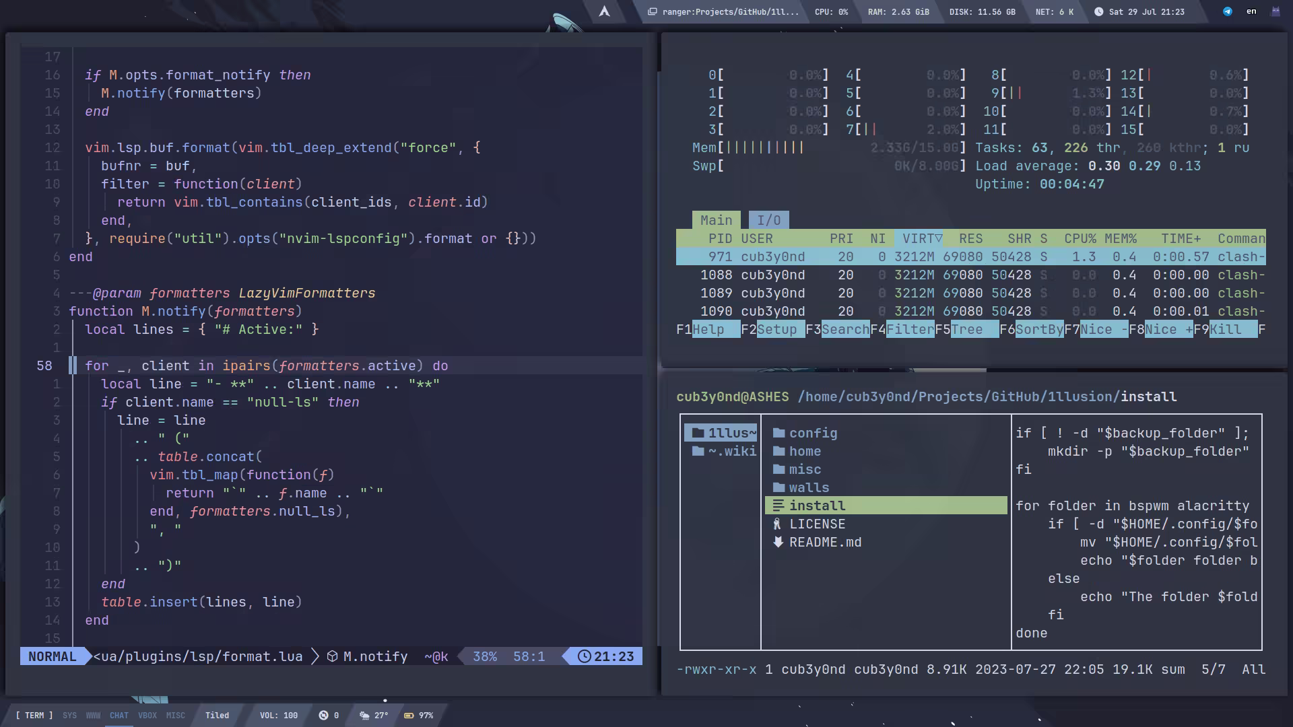This screenshot has height=727, width=1293.
Task: Open README.md file in ranger
Action: (825, 543)
